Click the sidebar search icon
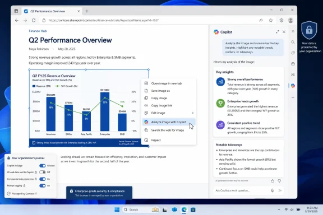This screenshot has height=215, width=323. (x=293, y=42)
